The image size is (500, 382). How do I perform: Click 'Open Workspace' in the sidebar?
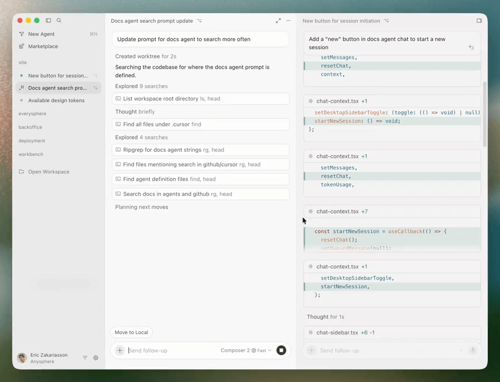click(x=58, y=172)
